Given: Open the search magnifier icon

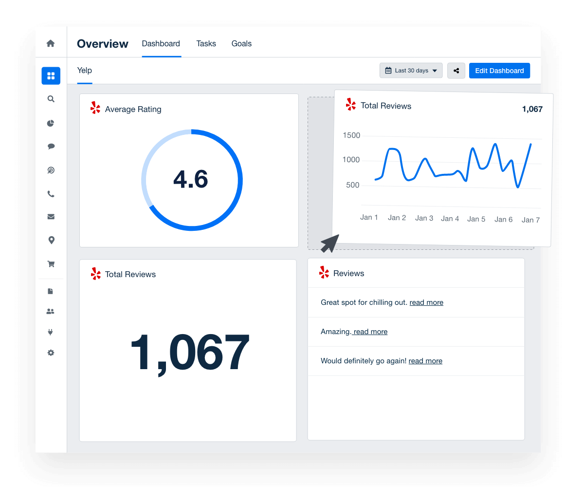Looking at the screenshot, I should tap(51, 99).
